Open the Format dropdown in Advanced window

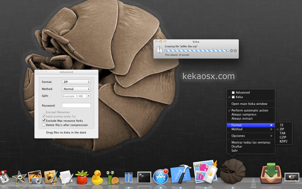(x=76, y=82)
